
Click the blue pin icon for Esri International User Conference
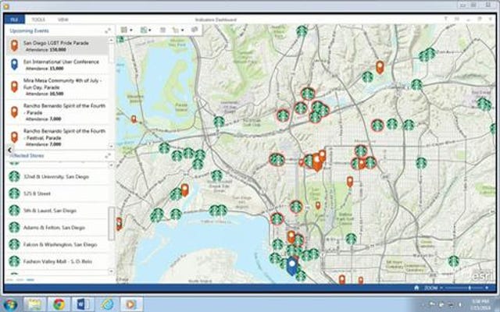tap(14, 64)
